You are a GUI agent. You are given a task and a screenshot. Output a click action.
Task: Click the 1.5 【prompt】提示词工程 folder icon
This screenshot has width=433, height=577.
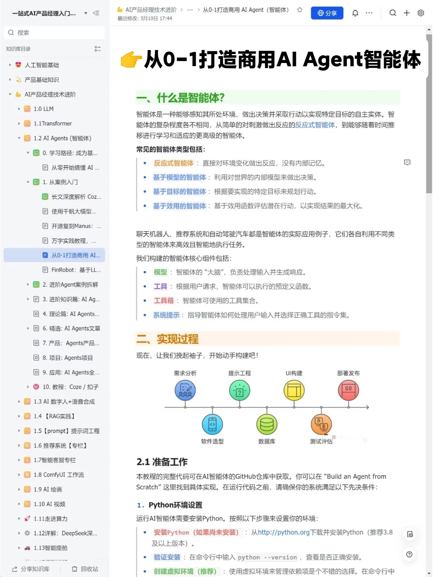point(27,431)
